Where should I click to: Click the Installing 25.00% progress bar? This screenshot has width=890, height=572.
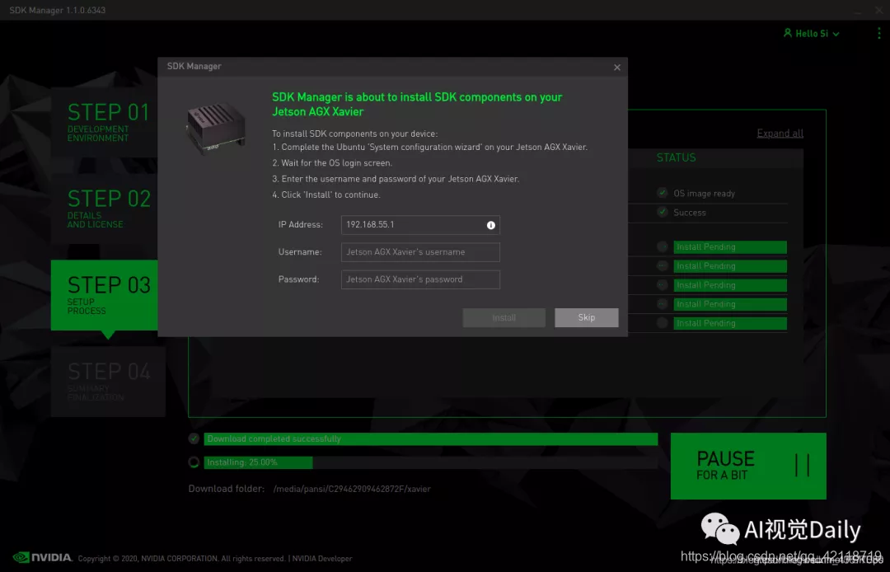click(431, 462)
